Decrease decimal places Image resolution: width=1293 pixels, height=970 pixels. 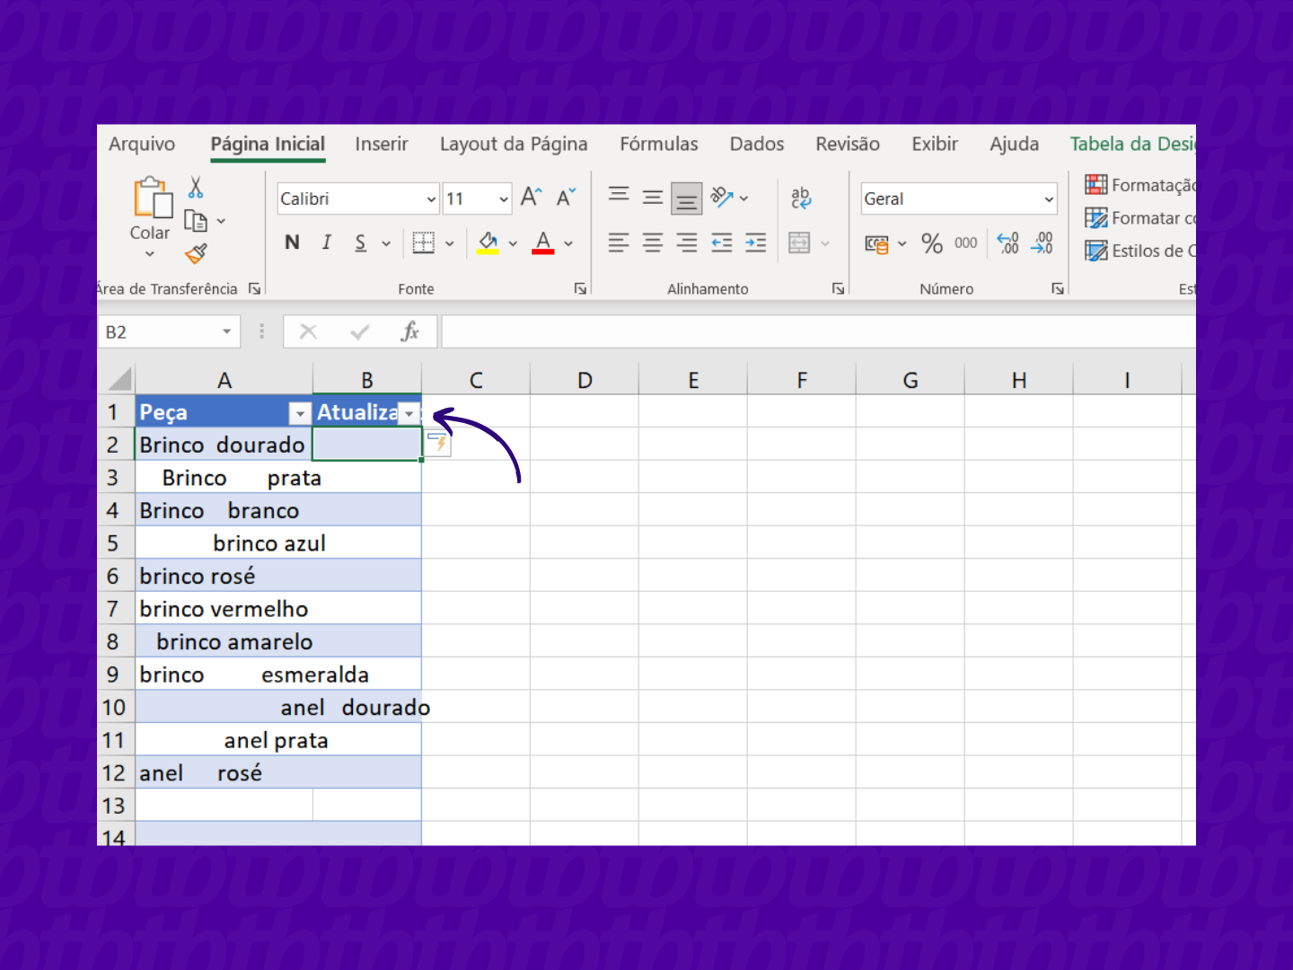pyautogui.click(x=1042, y=243)
